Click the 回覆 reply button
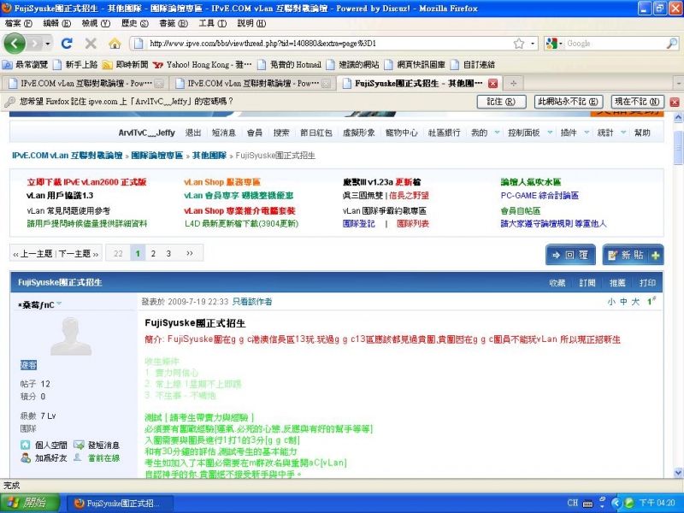 point(571,254)
